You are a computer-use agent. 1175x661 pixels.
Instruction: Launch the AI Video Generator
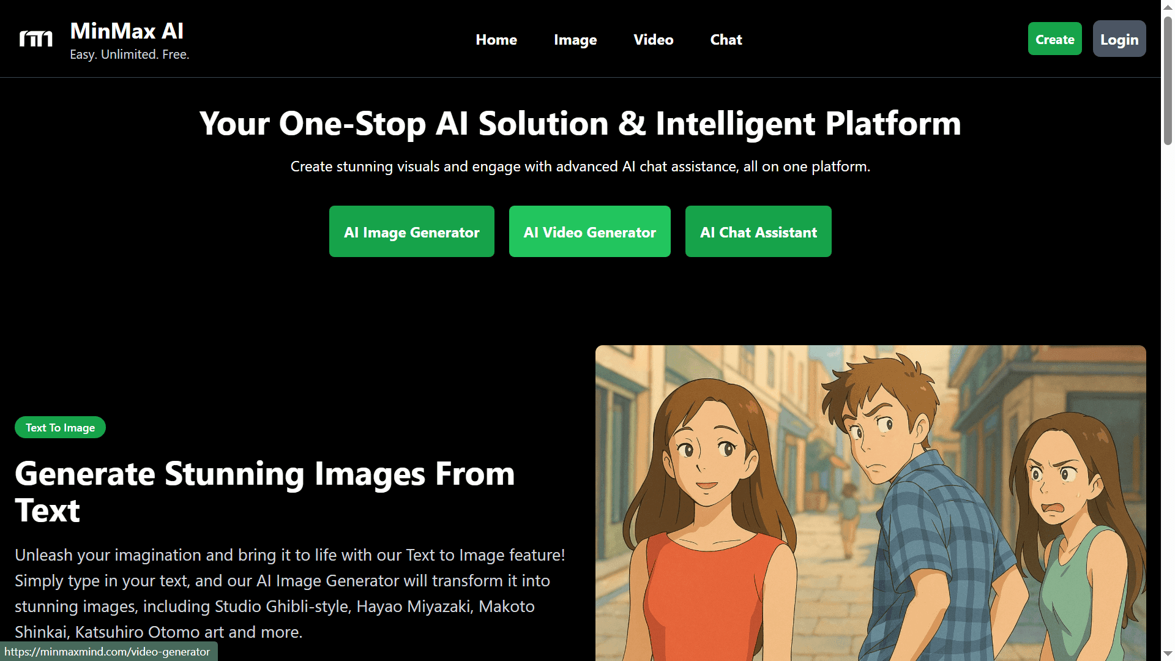(x=589, y=231)
